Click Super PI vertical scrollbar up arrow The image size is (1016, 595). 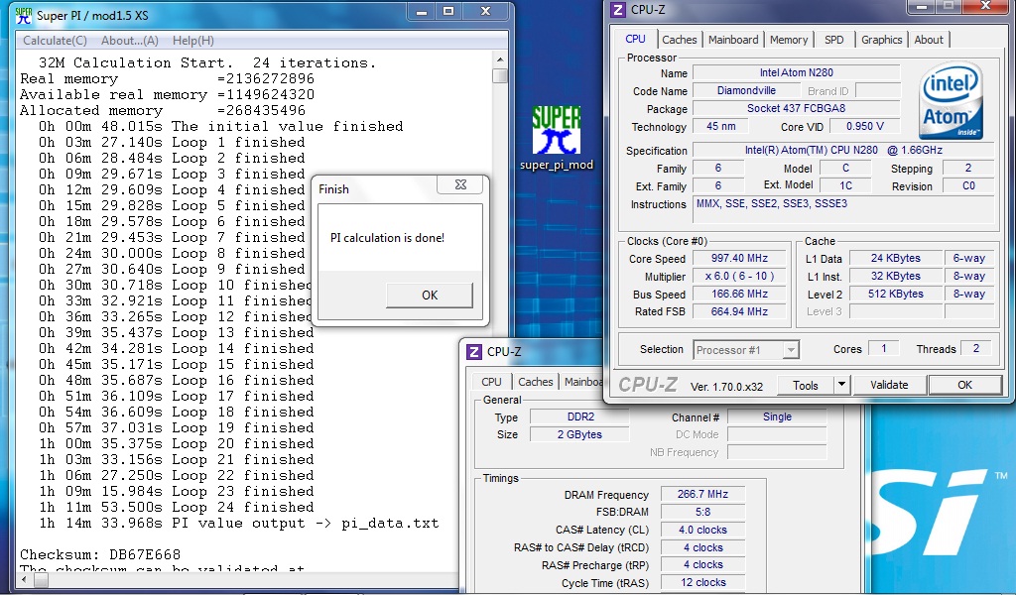click(x=500, y=60)
